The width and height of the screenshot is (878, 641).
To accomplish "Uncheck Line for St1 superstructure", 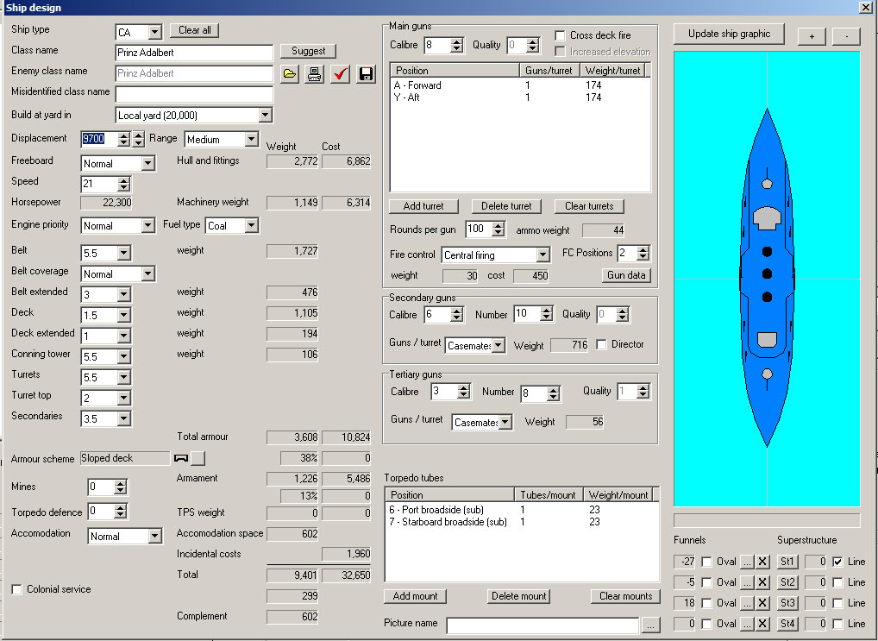I will pos(837,562).
